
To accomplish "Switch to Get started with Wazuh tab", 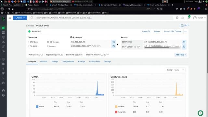I will [109, 5].
